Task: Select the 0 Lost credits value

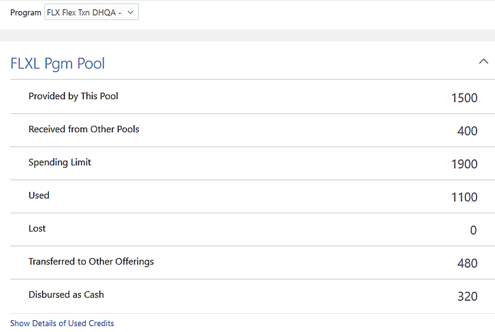Action: point(473,231)
